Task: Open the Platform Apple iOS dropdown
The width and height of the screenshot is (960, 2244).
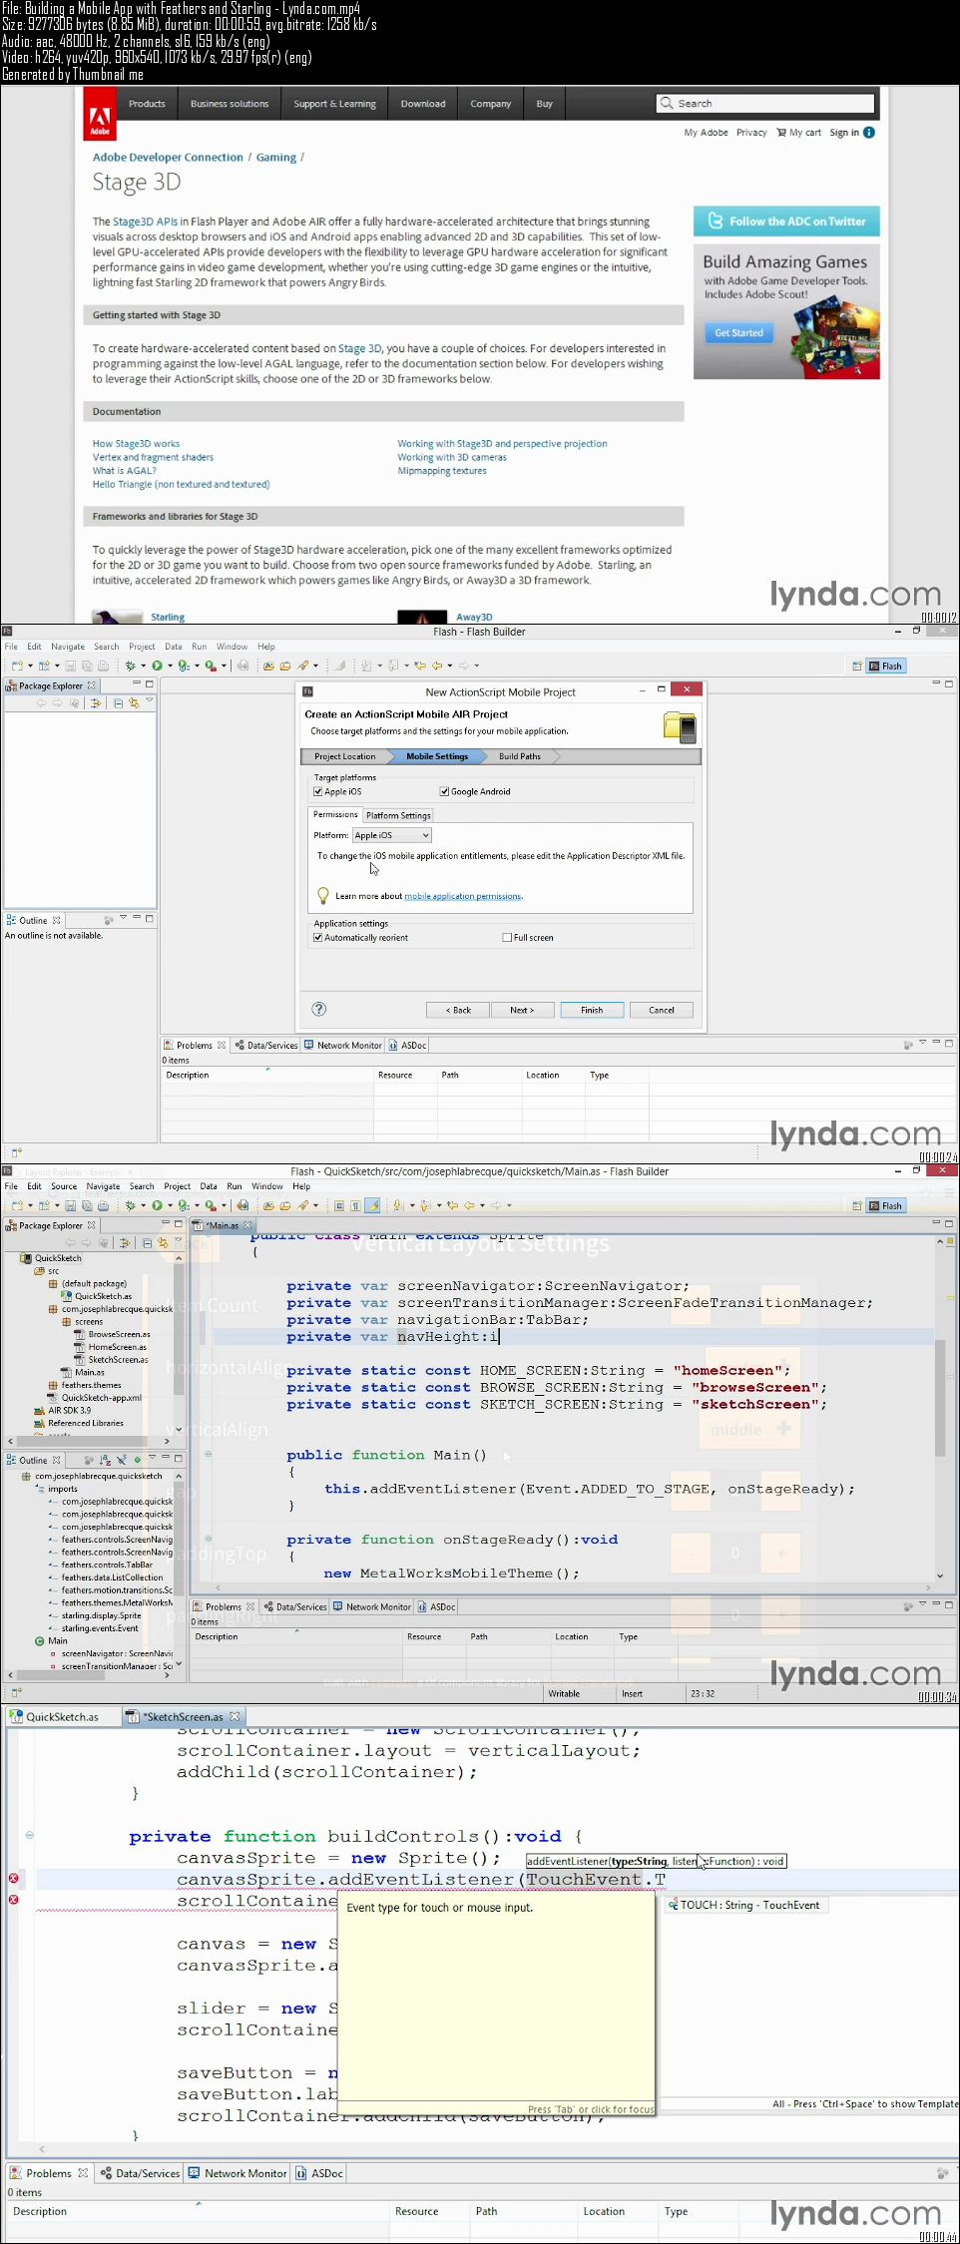Action: pos(392,835)
